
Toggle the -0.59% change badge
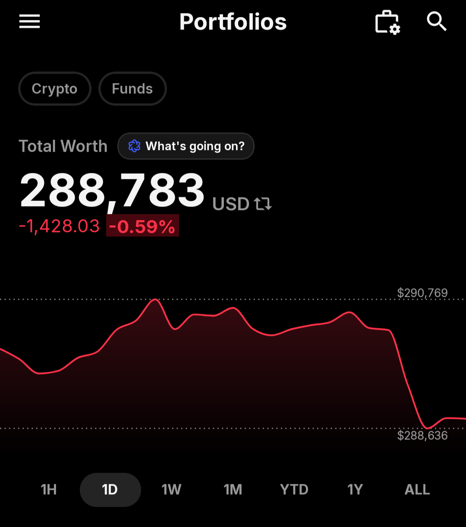pyautogui.click(x=142, y=226)
